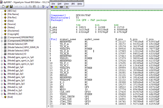Viewport: 163px width, 108px height.
Task: Click the blue checkmark check icon
Action: (48, 7)
